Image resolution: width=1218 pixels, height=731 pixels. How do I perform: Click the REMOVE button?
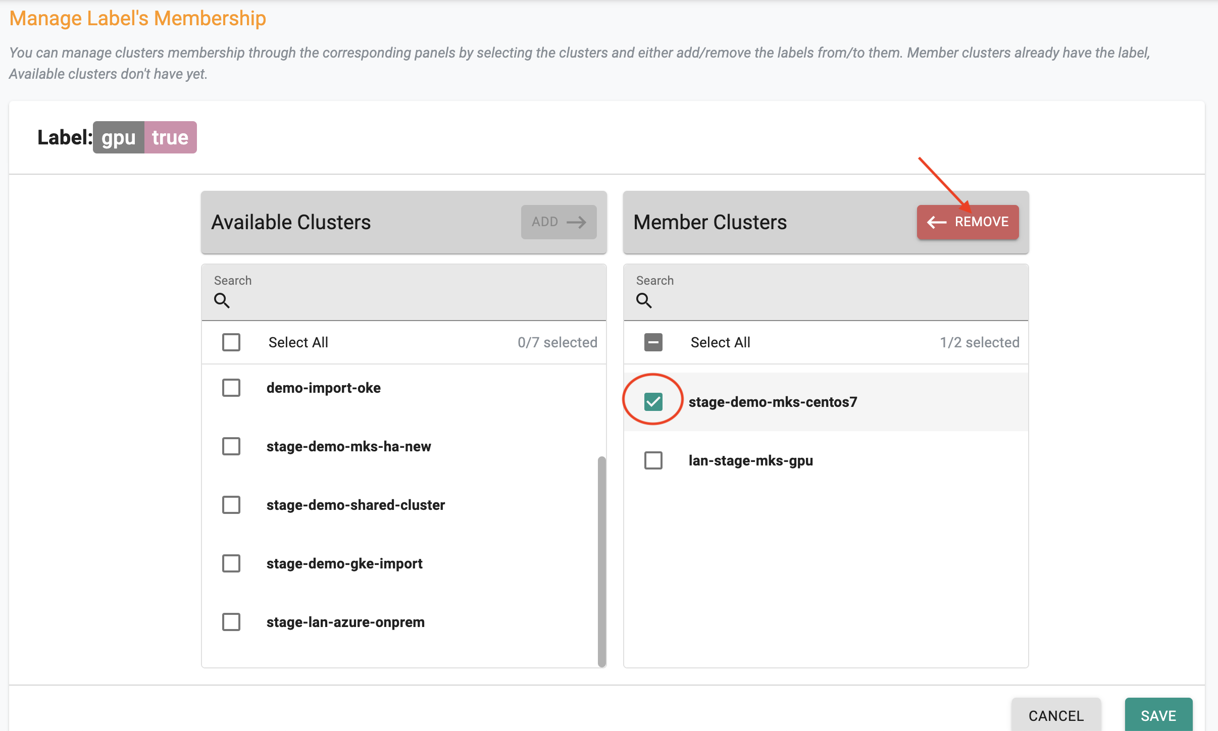(x=968, y=222)
